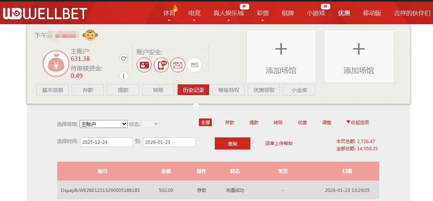
Task: Click the 状态 table column header
Action: click(x=235, y=171)
